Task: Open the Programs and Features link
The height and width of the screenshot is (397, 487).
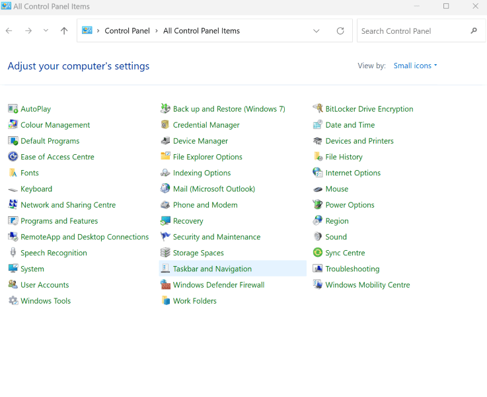Action: point(59,221)
